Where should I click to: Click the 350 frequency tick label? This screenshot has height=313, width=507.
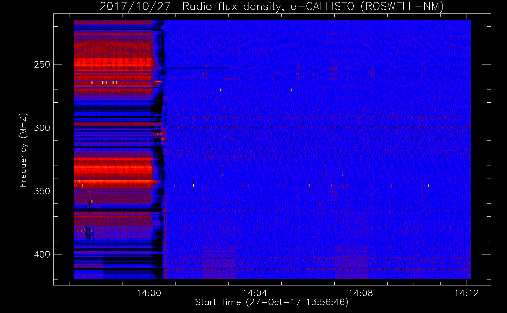click(x=42, y=191)
